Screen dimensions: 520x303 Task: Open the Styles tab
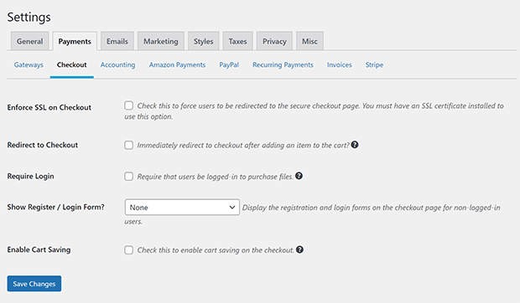[x=203, y=41]
